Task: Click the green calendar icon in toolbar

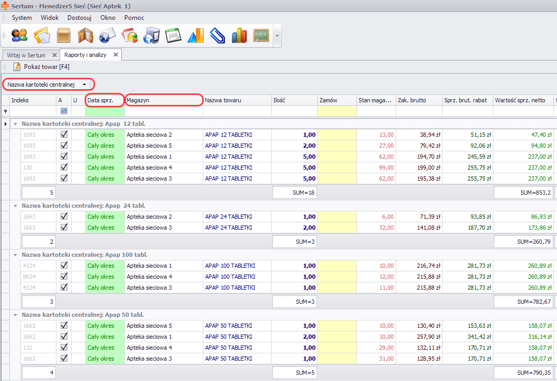Action: click(x=173, y=35)
